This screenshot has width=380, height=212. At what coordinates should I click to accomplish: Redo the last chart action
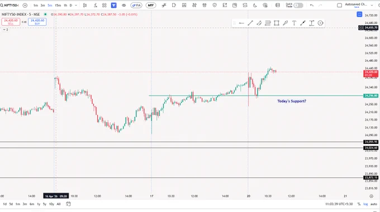[320, 6]
